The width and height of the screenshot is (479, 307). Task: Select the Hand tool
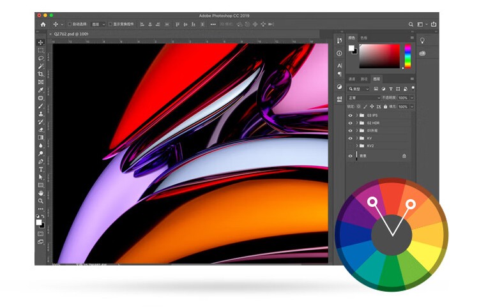tap(41, 193)
